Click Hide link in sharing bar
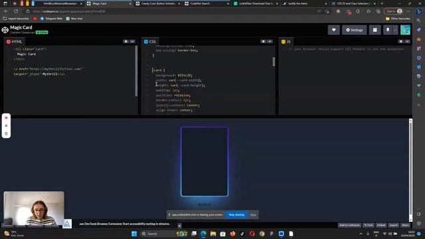The height and width of the screenshot is (239, 425). coord(253,214)
